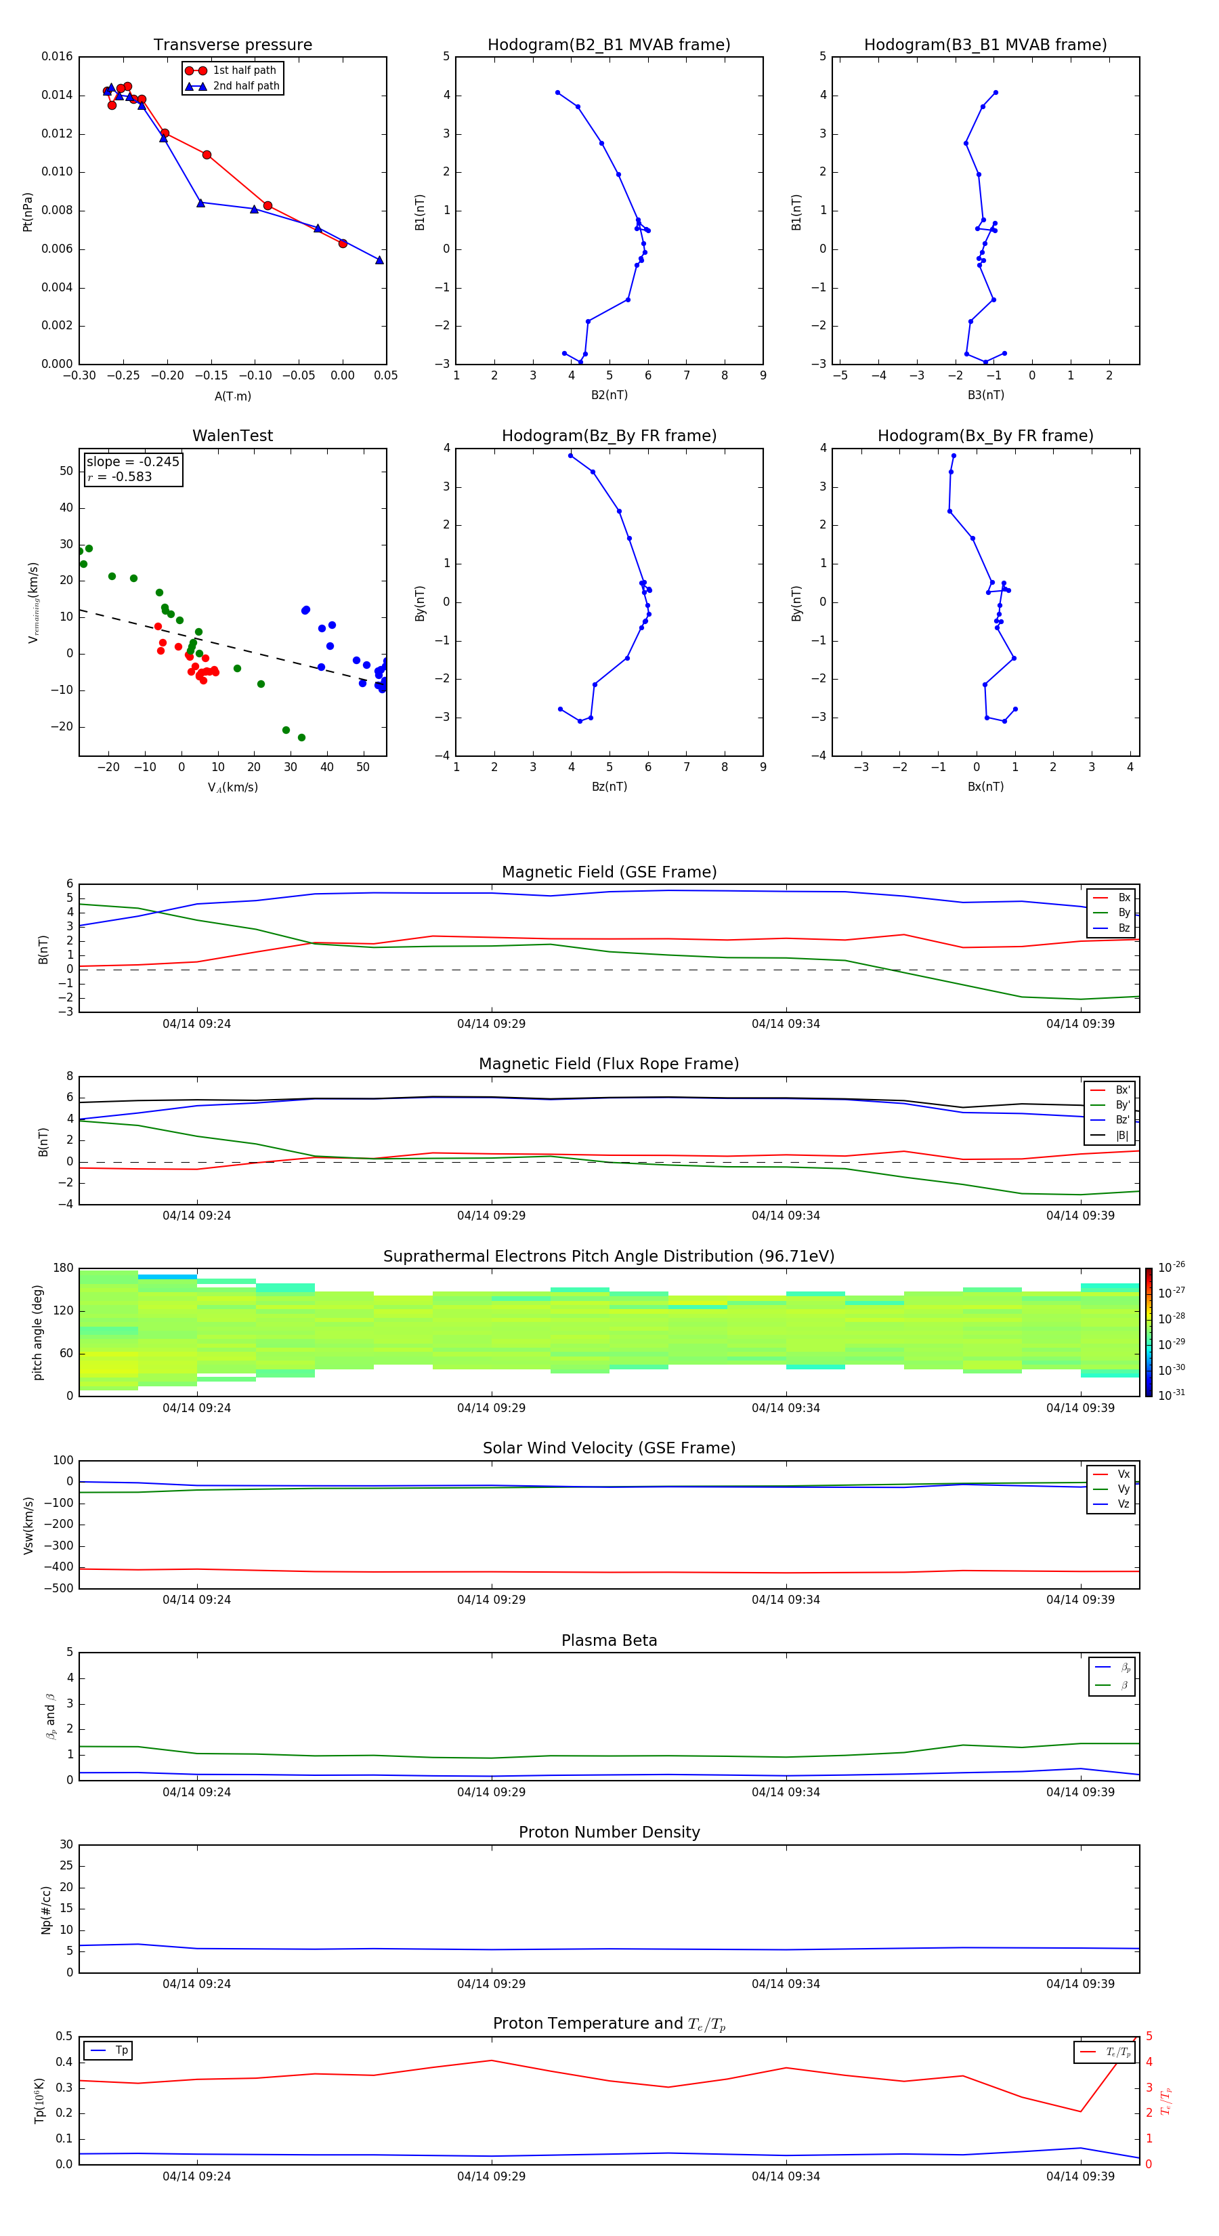Screen dimensions: 1219x2236
Task: Click the Vy legend entry in solar wind plot
Action: [x=1112, y=1489]
